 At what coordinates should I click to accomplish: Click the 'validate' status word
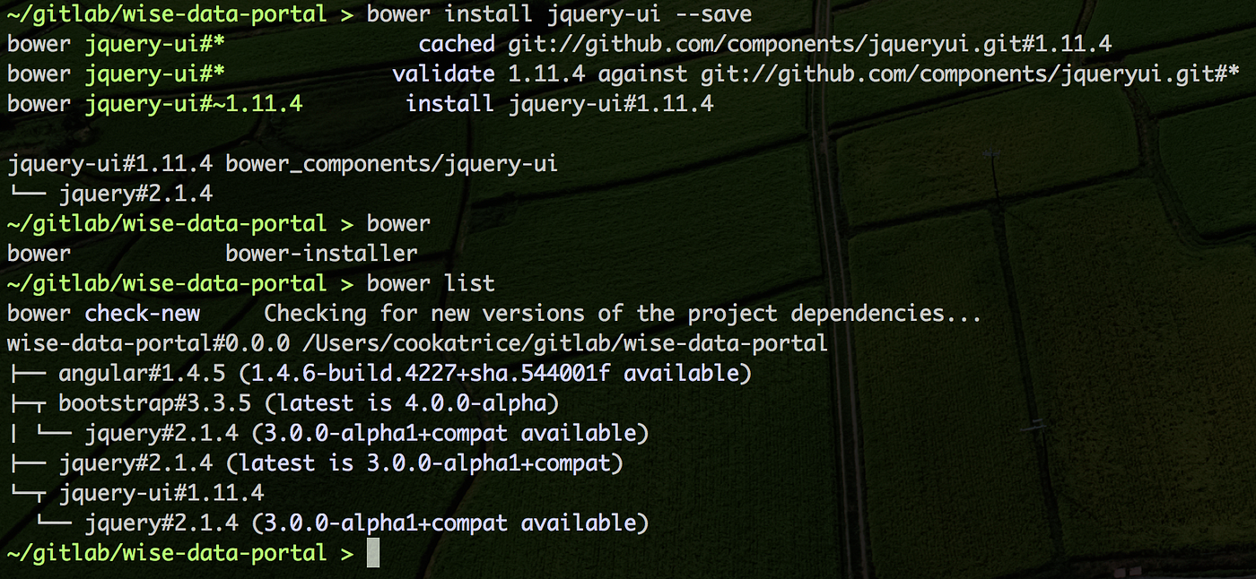point(444,73)
